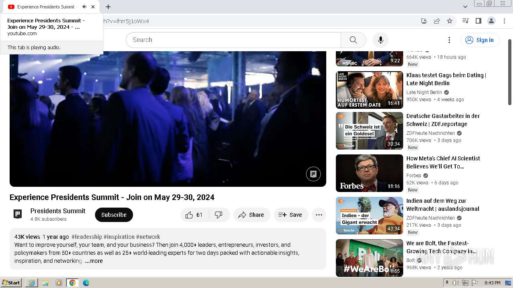This screenshot has height=288, width=513.
Task: Open the Chrome three-dot menu
Action: (504, 21)
